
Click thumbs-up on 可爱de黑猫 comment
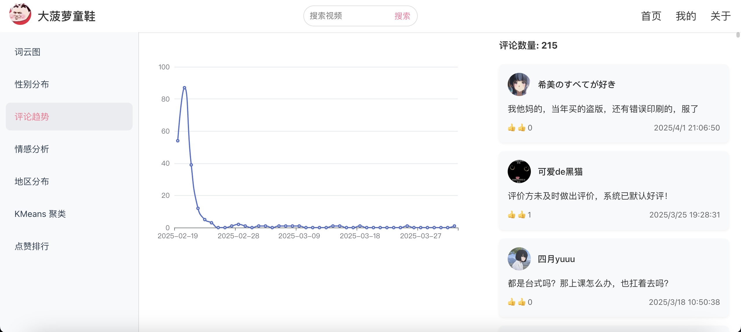point(512,215)
